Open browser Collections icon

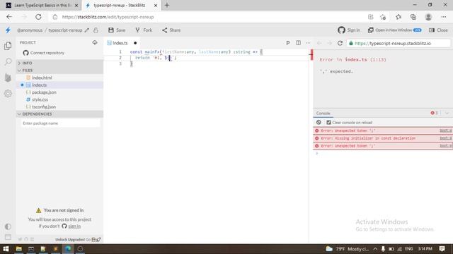(x=413, y=17)
